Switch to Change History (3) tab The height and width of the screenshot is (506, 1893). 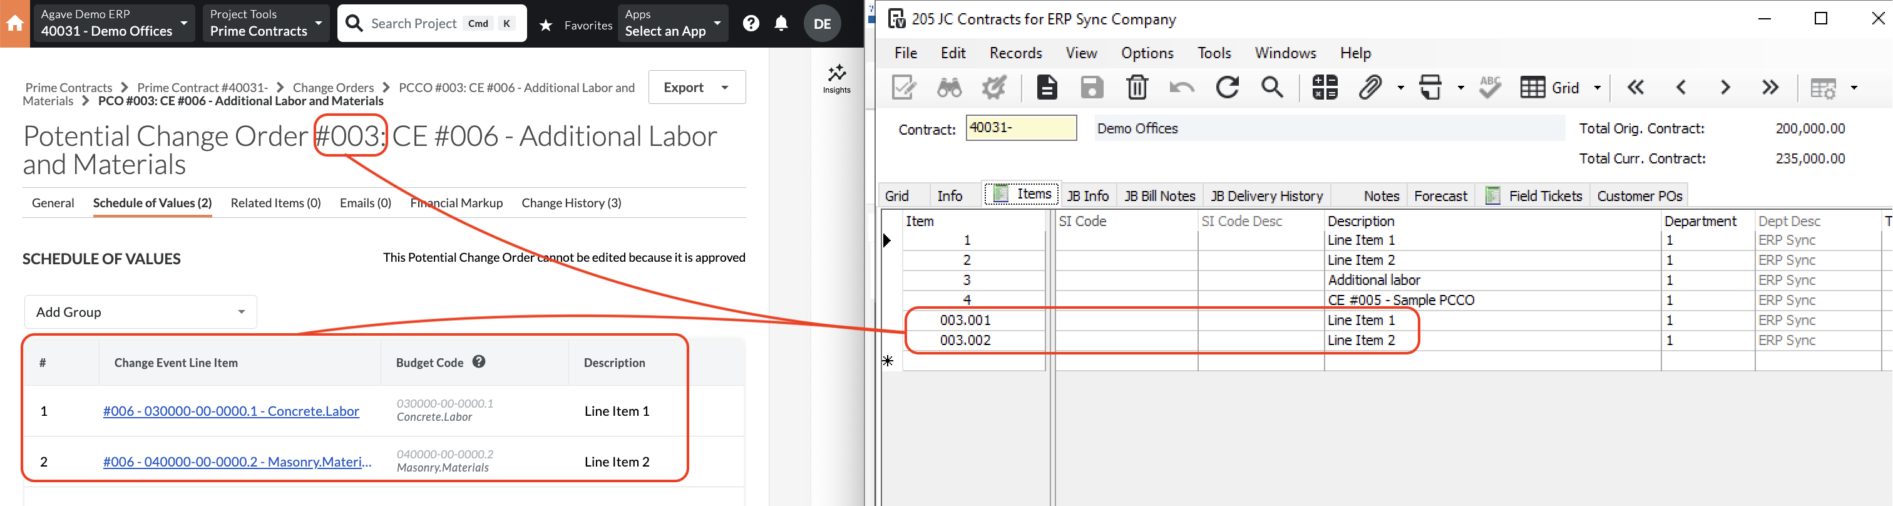pos(571,203)
